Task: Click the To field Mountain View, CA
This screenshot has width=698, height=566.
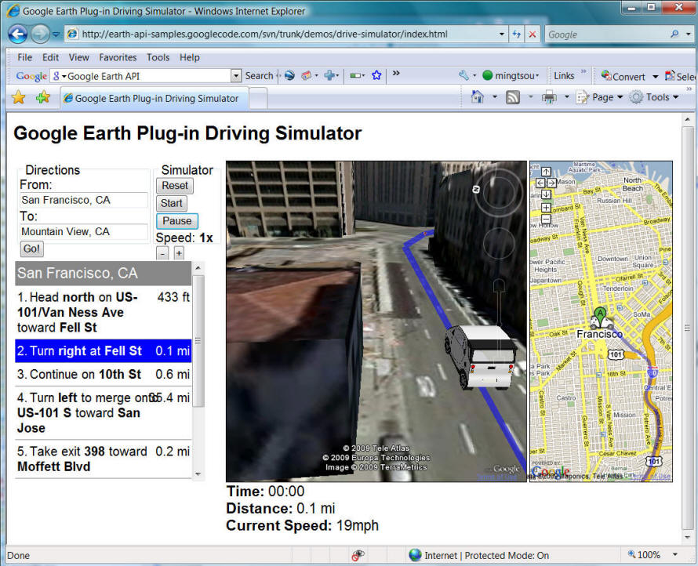Action: [x=84, y=232]
